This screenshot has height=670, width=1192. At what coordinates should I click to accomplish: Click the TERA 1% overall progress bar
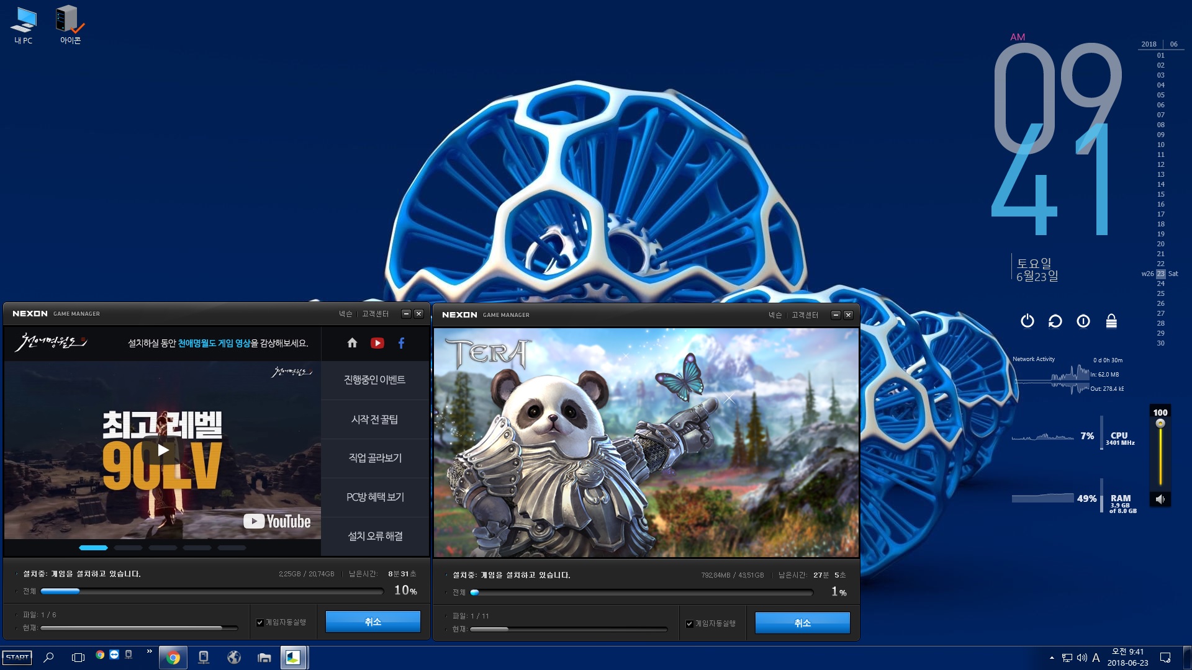(x=641, y=592)
